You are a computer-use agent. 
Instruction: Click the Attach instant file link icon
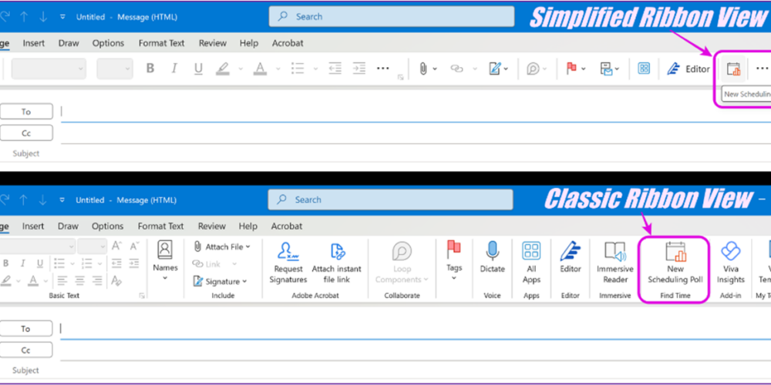tap(337, 263)
